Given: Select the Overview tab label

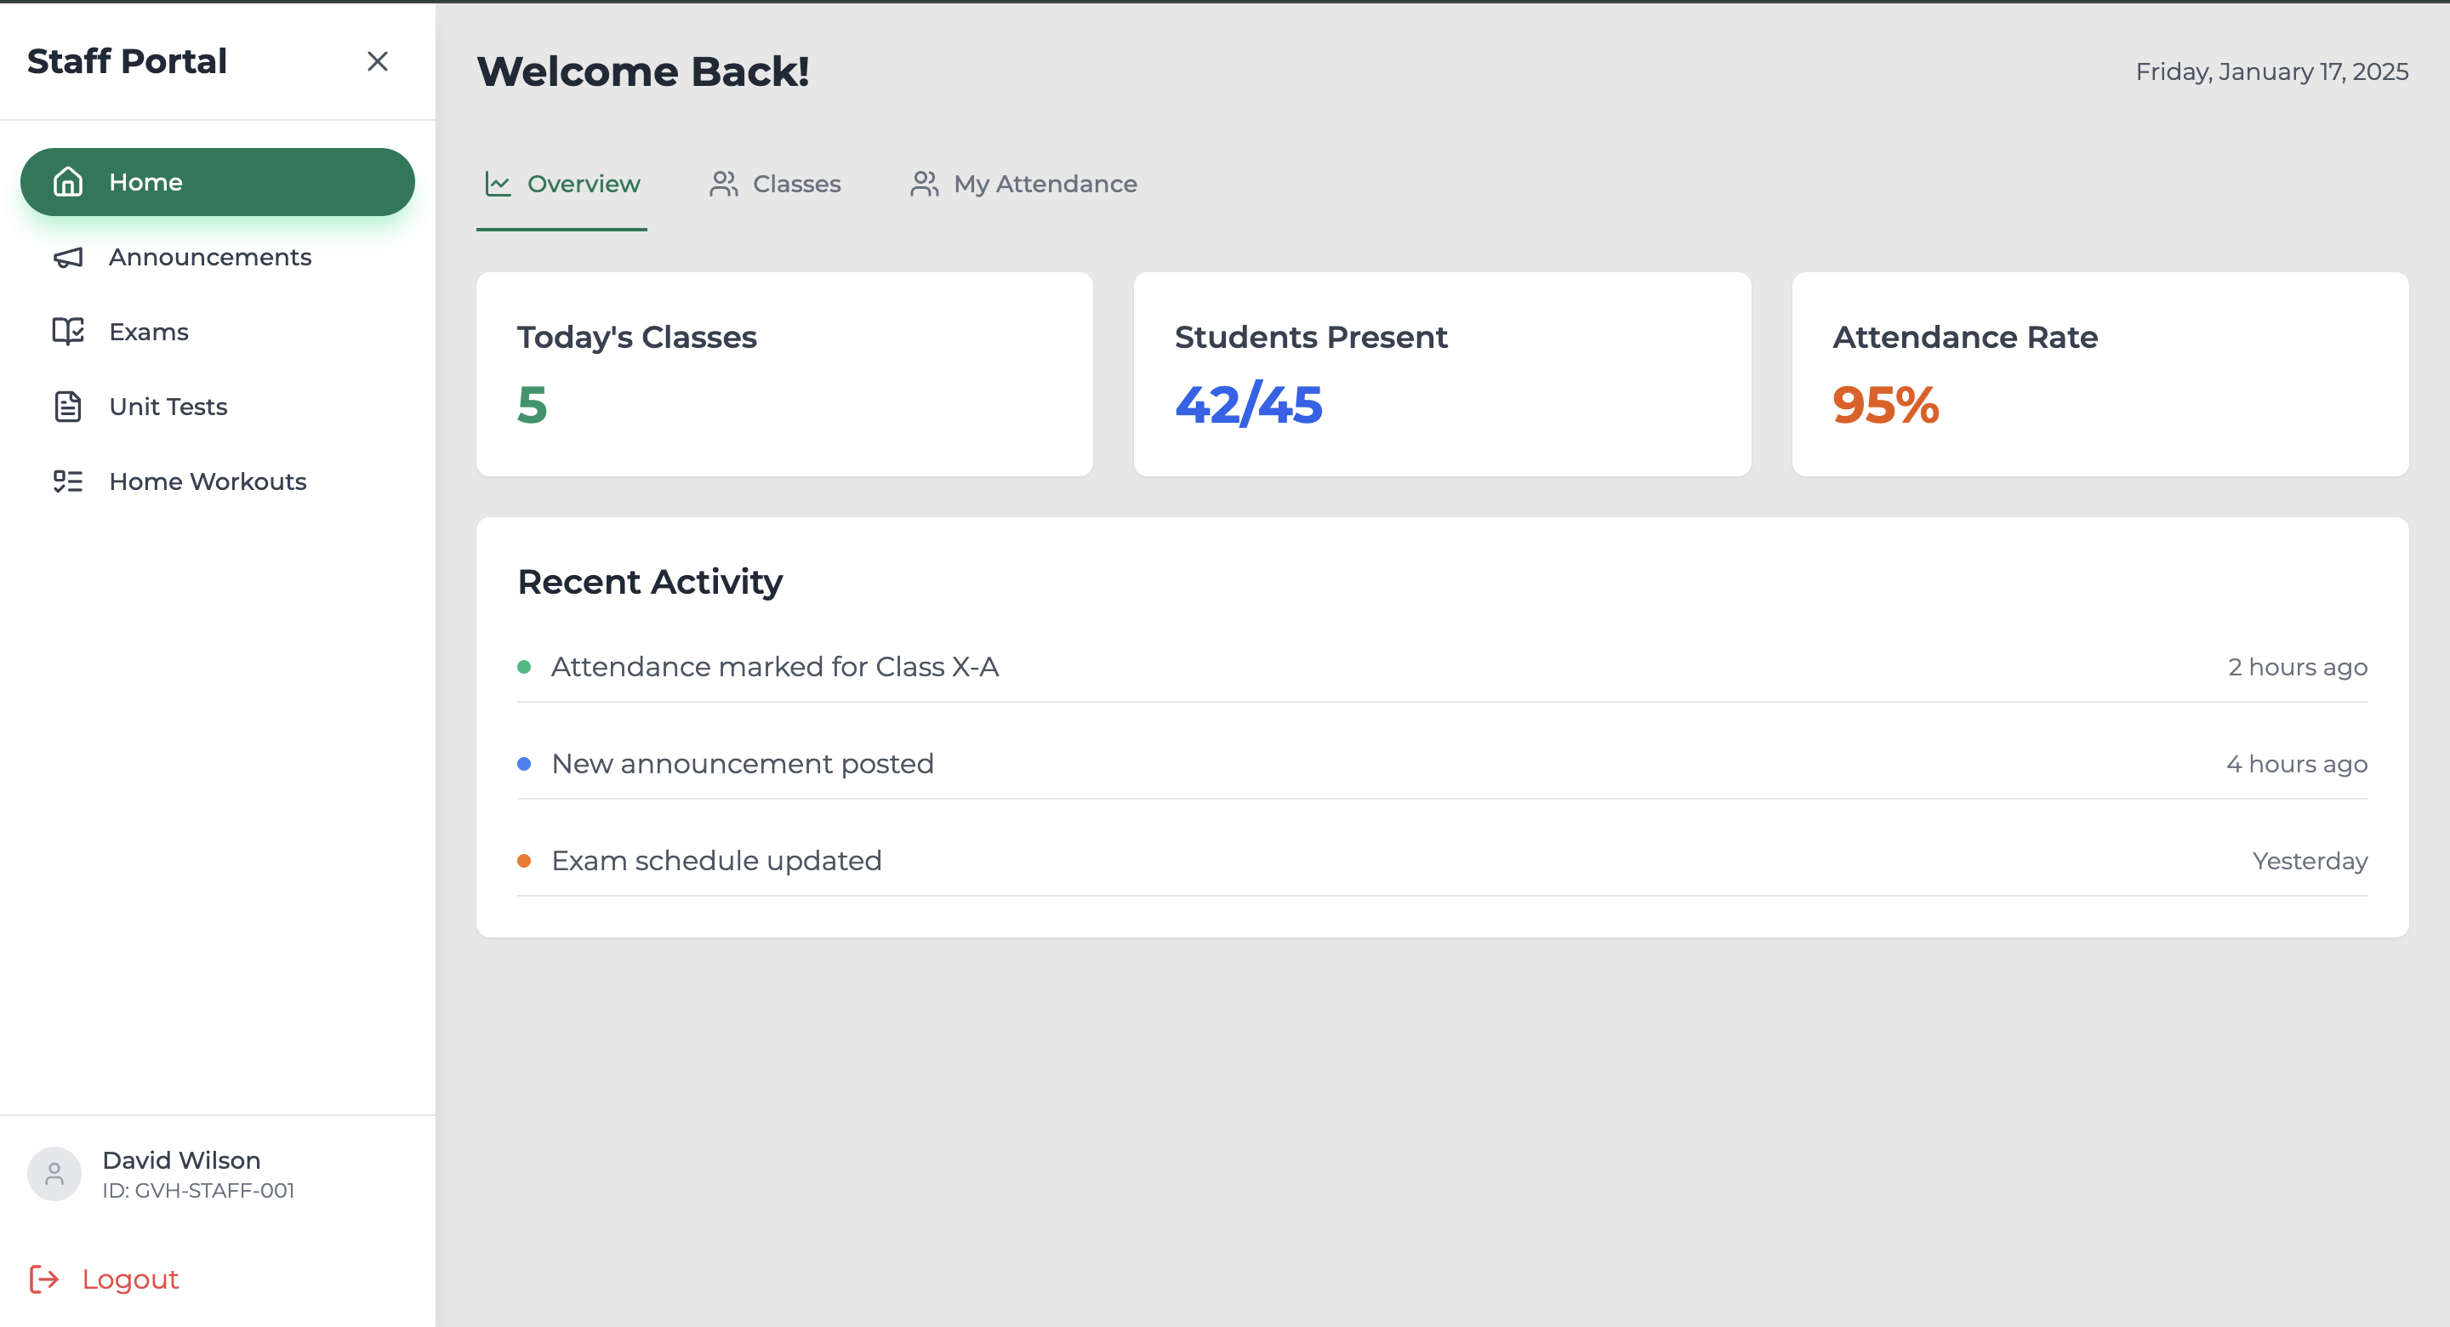Looking at the screenshot, I should point(583,184).
